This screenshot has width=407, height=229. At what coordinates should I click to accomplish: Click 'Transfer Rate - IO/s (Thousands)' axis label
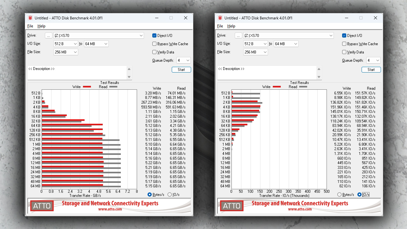tap(285, 196)
